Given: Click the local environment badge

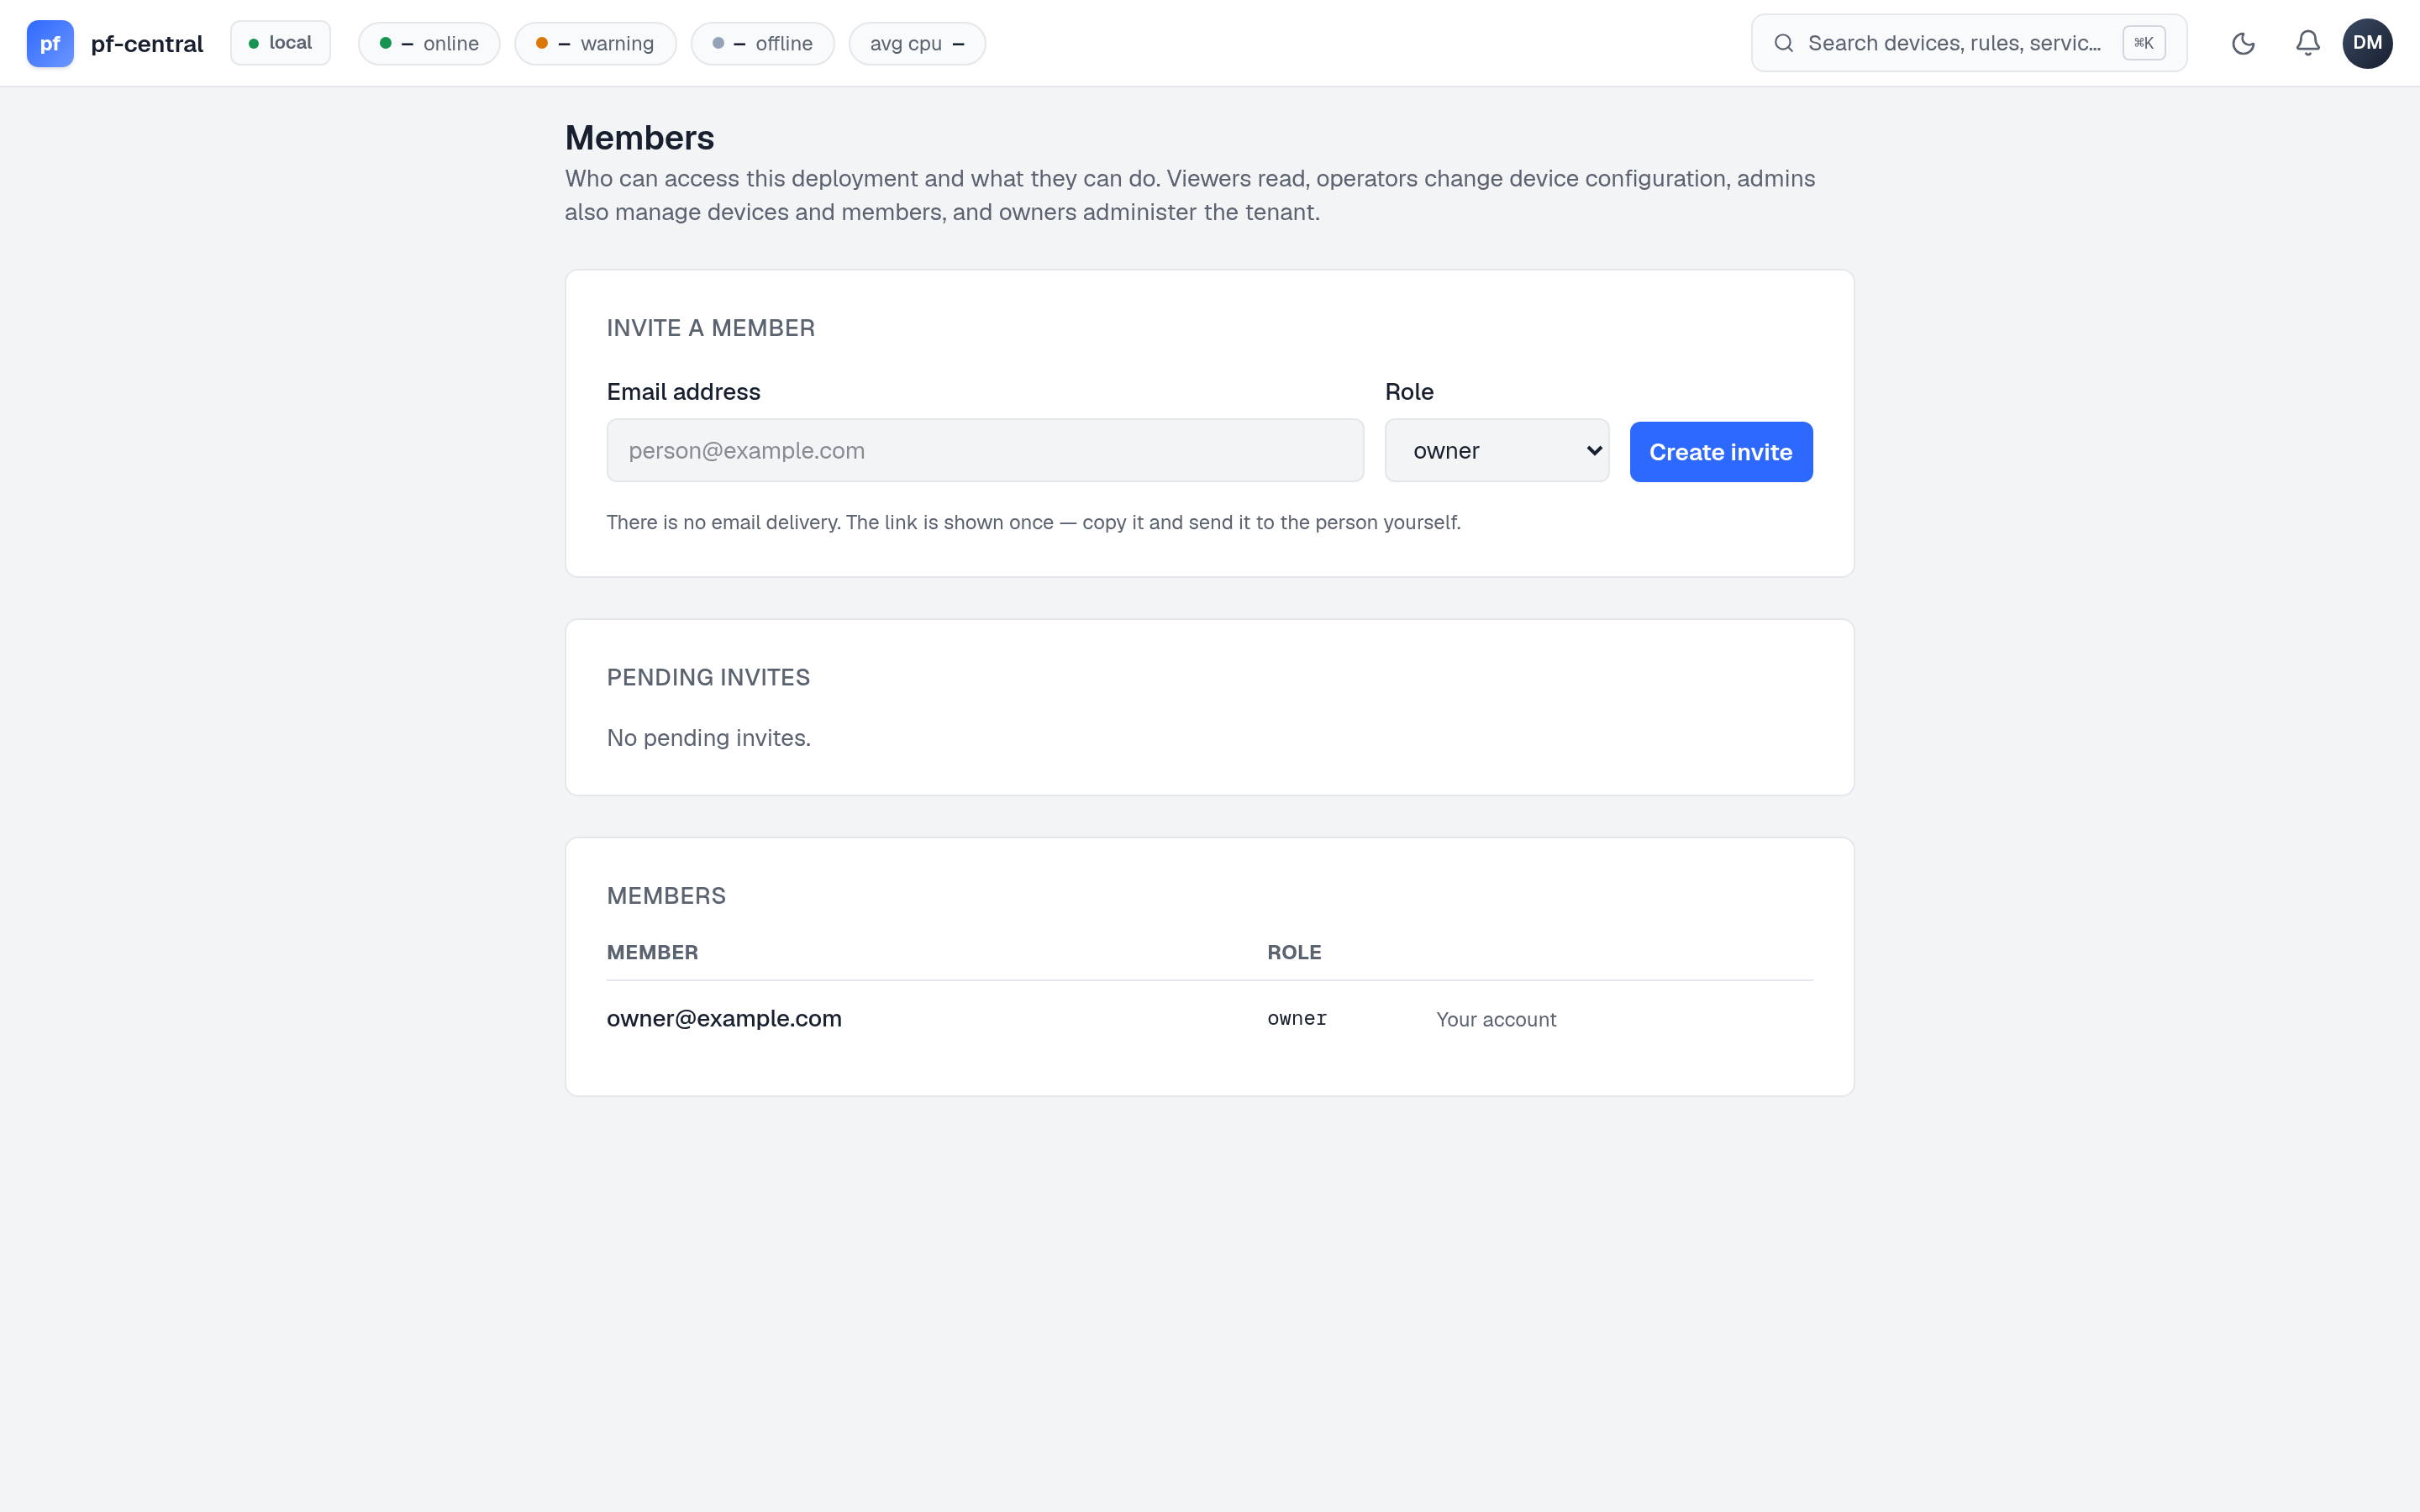Looking at the screenshot, I should click(x=280, y=43).
